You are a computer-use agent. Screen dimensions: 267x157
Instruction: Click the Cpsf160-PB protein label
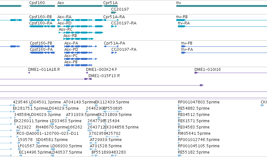click(x=41, y=43)
